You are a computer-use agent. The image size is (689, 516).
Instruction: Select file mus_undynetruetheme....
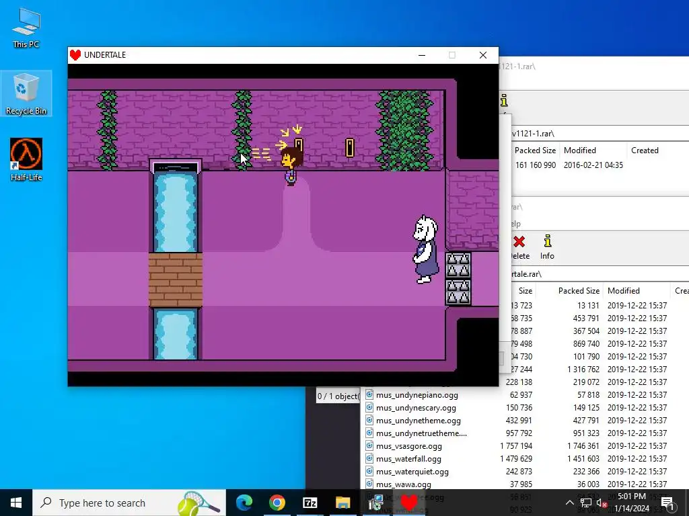421,433
